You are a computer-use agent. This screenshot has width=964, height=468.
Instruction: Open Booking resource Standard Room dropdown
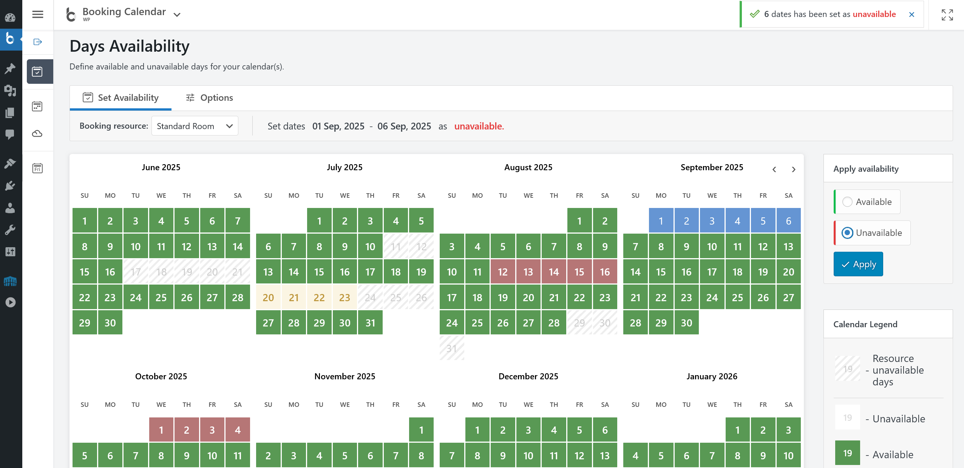[x=195, y=126]
